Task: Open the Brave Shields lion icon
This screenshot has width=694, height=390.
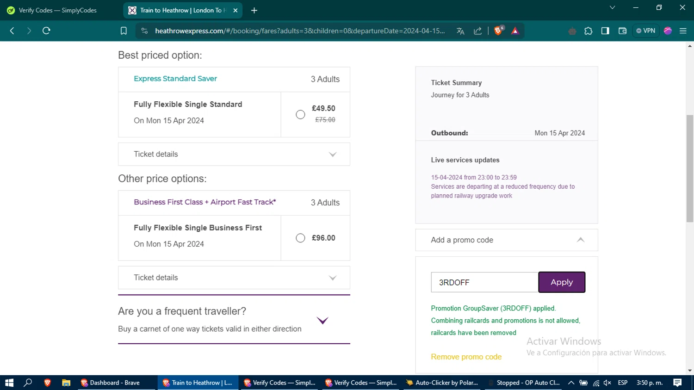Action: tap(498, 31)
